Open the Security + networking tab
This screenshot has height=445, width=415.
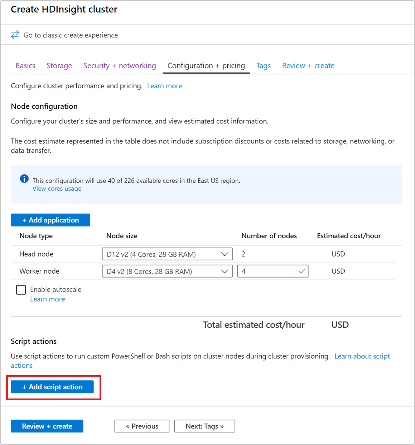[119, 65]
